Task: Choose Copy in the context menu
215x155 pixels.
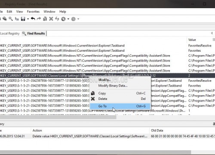Action: [120, 93]
